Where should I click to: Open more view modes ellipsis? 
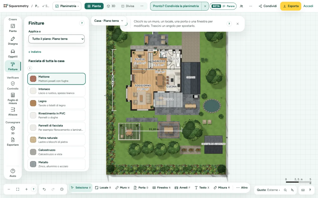(x=142, y=6)
